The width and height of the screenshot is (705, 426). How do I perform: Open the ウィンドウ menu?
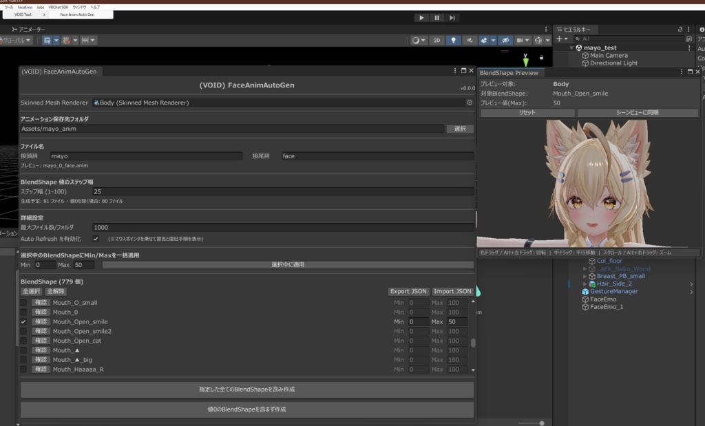point(79,7)
